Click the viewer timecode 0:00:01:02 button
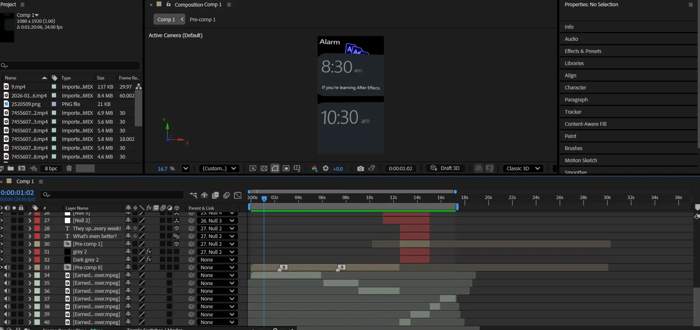Screen dimensions: 700x330 tap(400, 168)
